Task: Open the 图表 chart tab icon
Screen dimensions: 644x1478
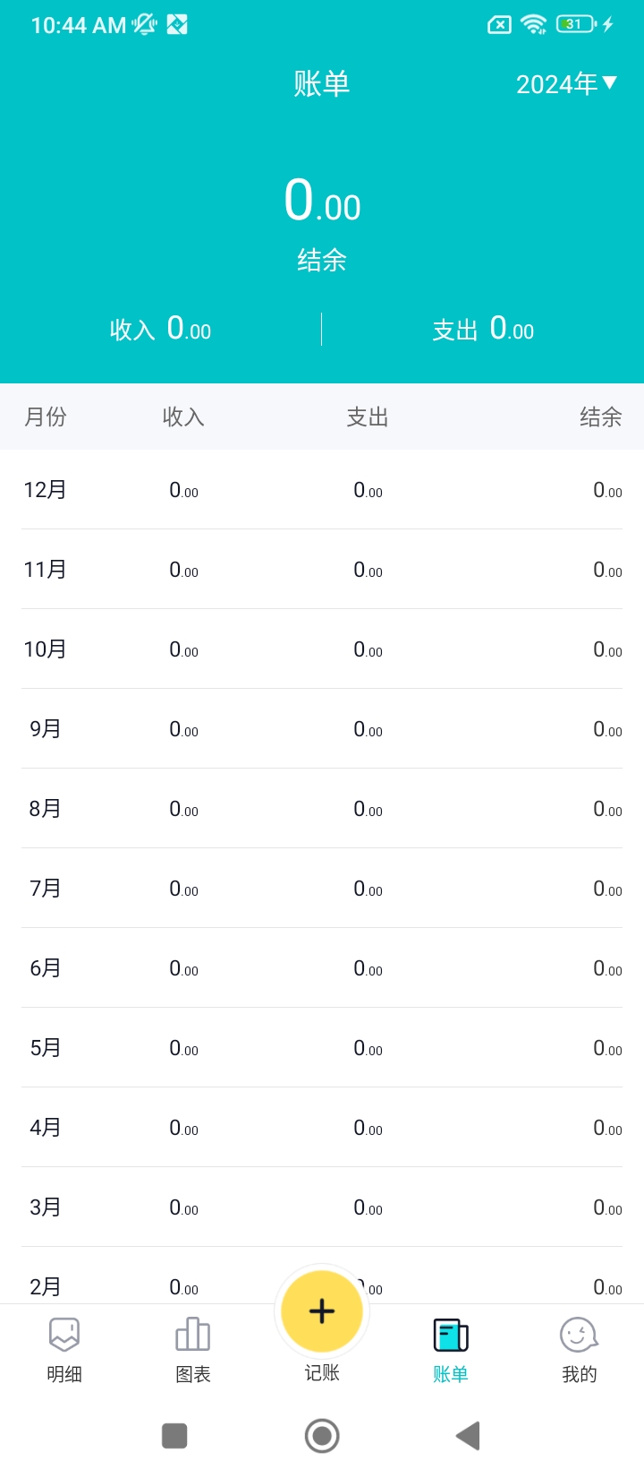Action: pos(193,1335)
